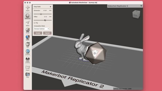Expand the Makerbot Replicator 2 printer dropdown
The image size is (162, 91).
125,6
